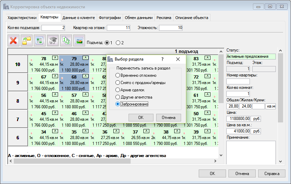Select apartment 45 cell

(44, 119)
